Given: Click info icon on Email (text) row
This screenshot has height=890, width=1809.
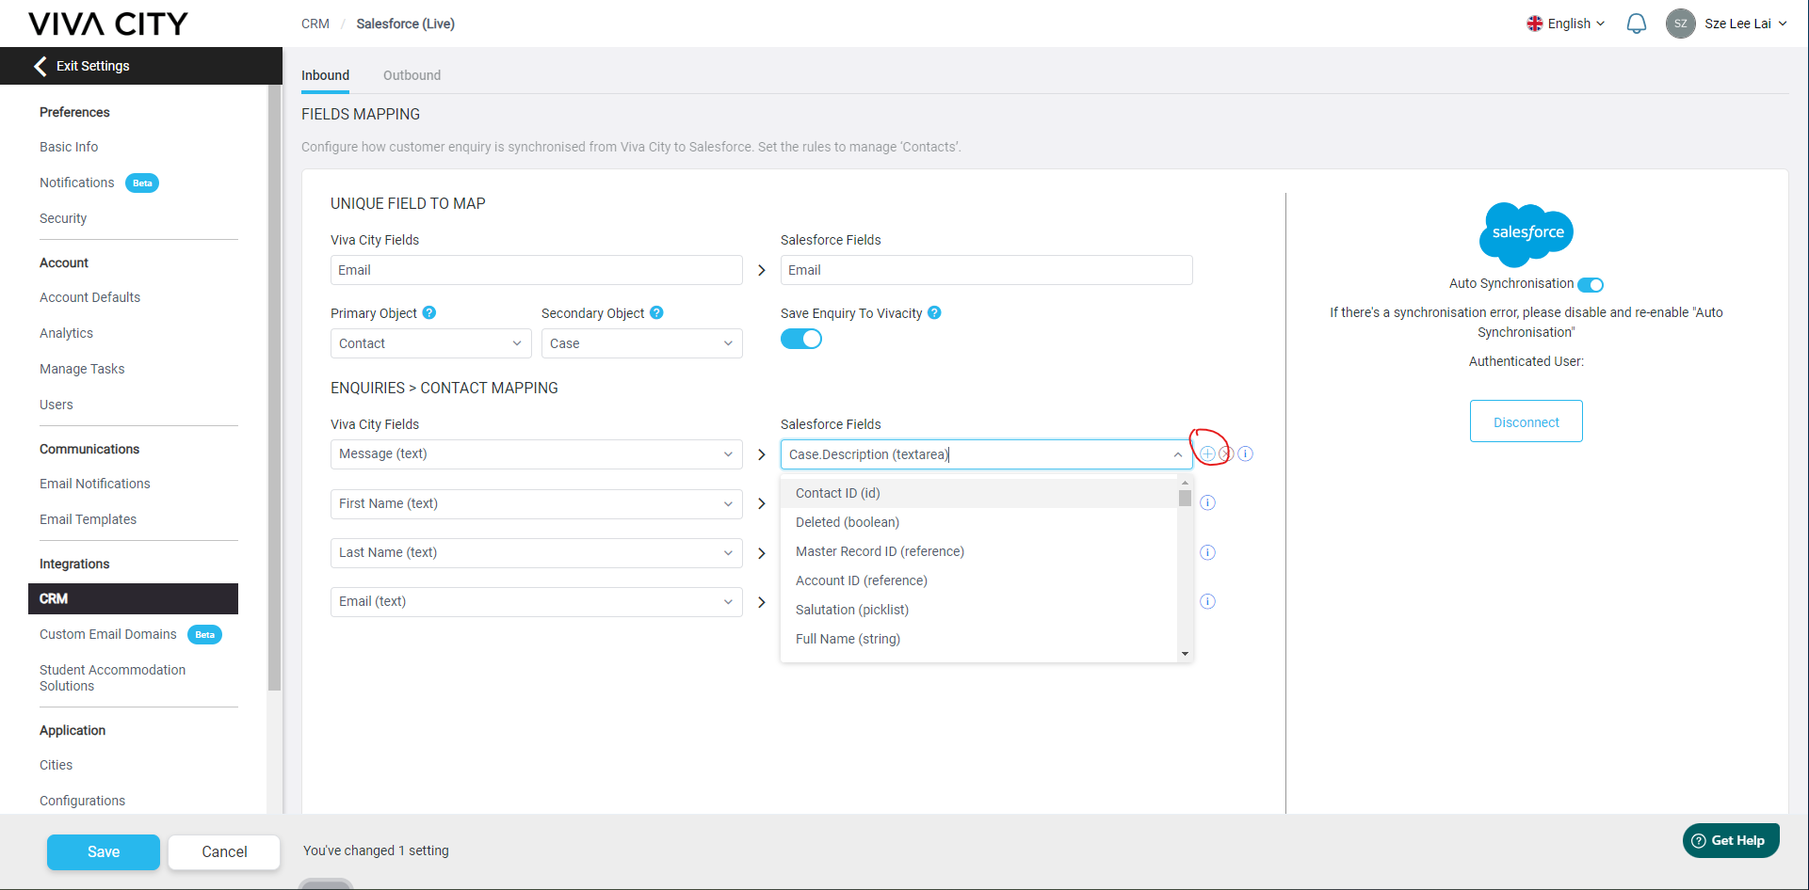Looking at the screenshot, I should [x=1207, y=601].
